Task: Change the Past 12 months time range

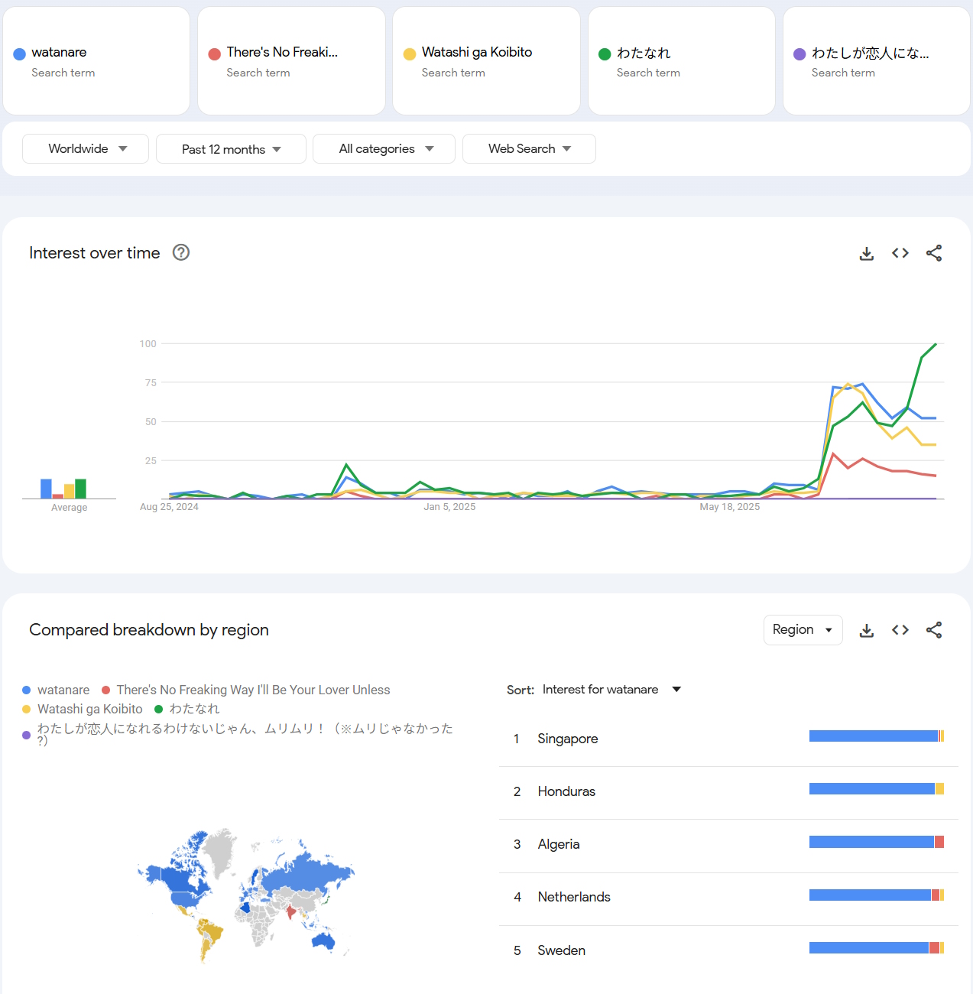Action: pos(231,149)
